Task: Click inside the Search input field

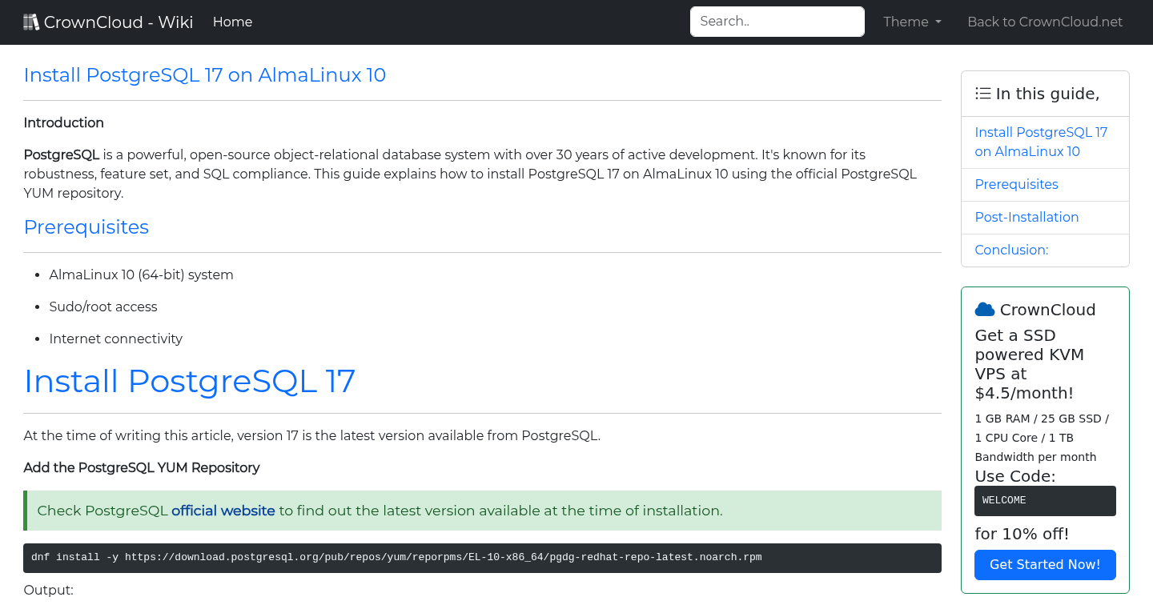Action: pyautogui.click(x=777, y=22)
